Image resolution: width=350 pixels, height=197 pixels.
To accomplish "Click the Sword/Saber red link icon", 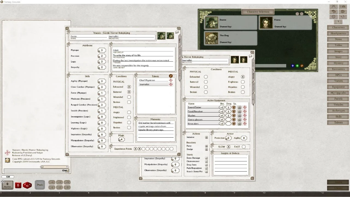I will pyautogui.click(x=245, y=107).
